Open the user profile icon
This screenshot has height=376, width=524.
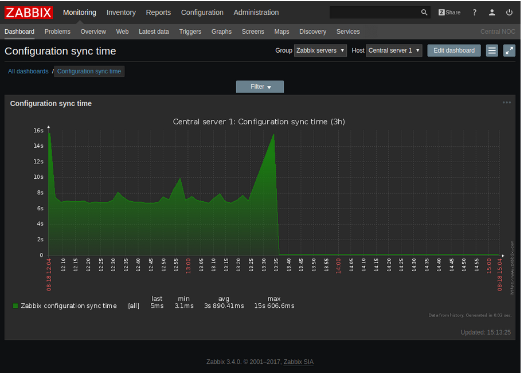tap(492, 13)
